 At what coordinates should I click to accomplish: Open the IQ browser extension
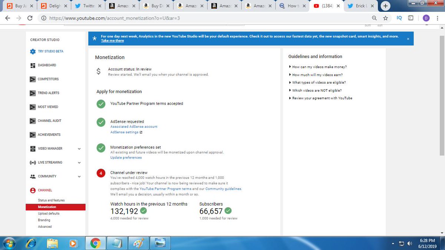tap(399, 18)
